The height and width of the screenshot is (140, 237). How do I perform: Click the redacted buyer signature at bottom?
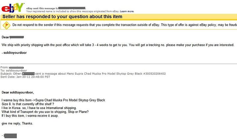pyautogui.click(x=10, y=136)
